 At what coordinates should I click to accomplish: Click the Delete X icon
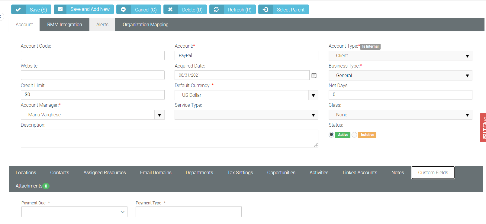click(x=170, y=10)
